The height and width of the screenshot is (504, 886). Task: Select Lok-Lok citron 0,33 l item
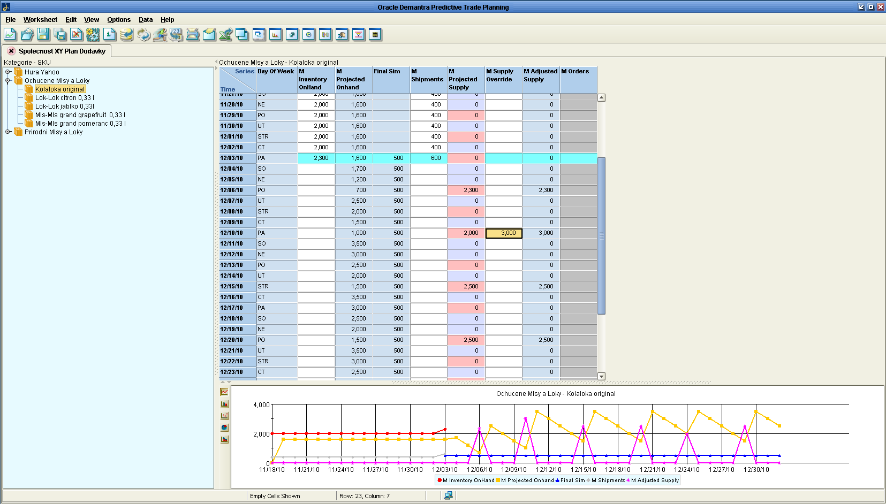click(65, 98)
